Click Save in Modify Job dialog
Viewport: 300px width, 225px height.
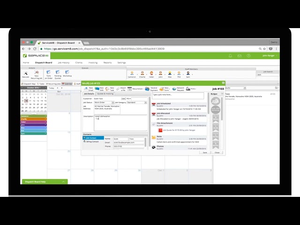(205, 152)
